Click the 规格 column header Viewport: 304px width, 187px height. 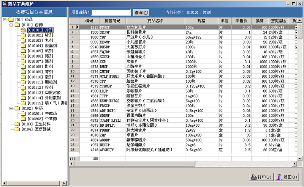201,21
